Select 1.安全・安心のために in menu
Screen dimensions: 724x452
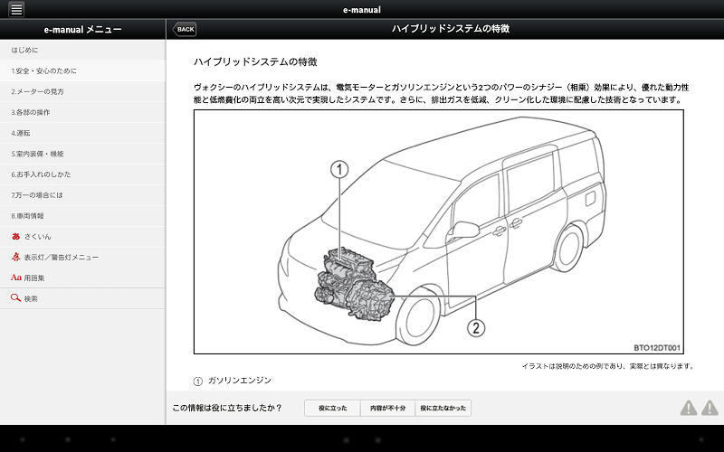pos(82,71)
